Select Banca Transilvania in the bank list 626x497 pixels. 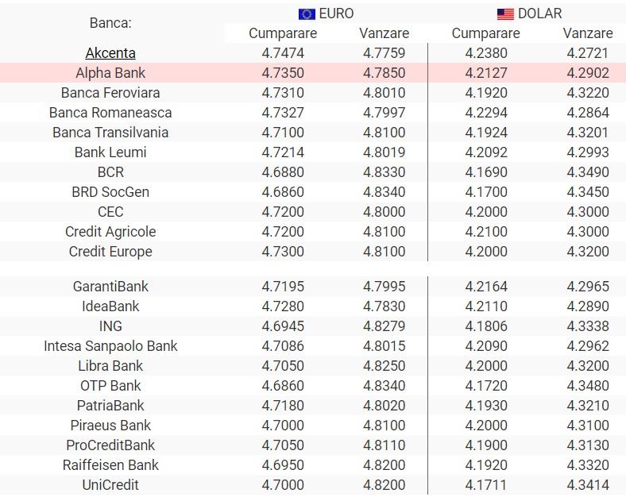[110, 133]
